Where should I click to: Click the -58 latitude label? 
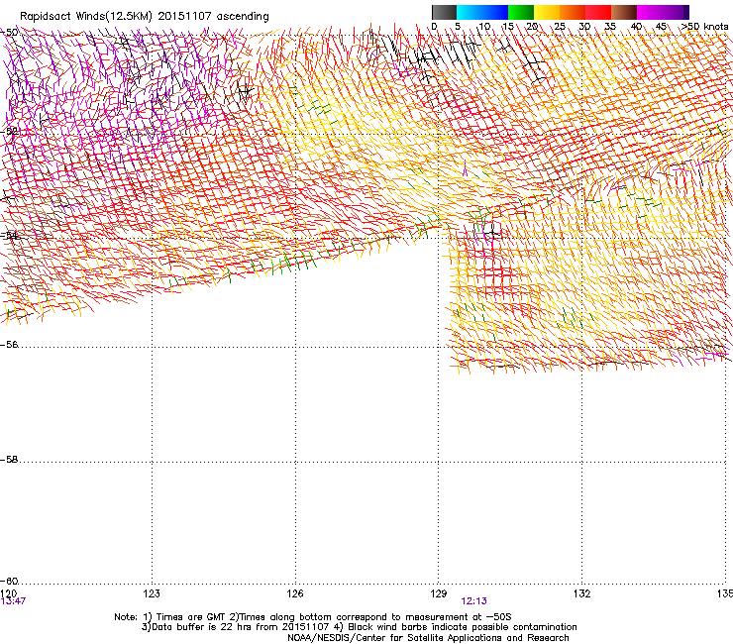[x=9, y=460]
